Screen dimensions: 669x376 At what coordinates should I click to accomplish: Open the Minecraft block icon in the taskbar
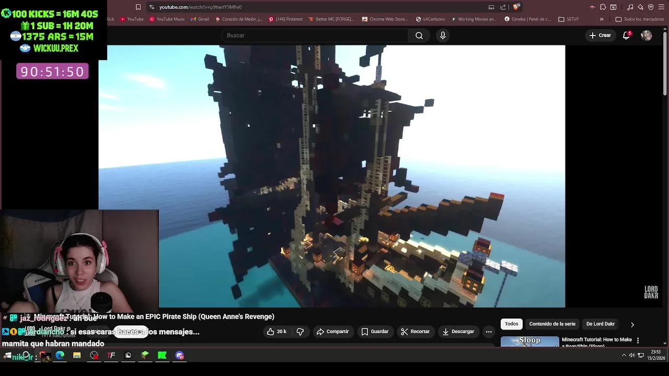click(x=145, y=356)
